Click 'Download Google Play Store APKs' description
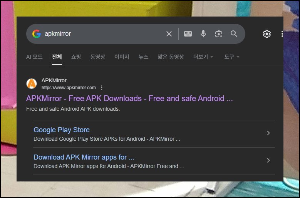 click(107, 139)
